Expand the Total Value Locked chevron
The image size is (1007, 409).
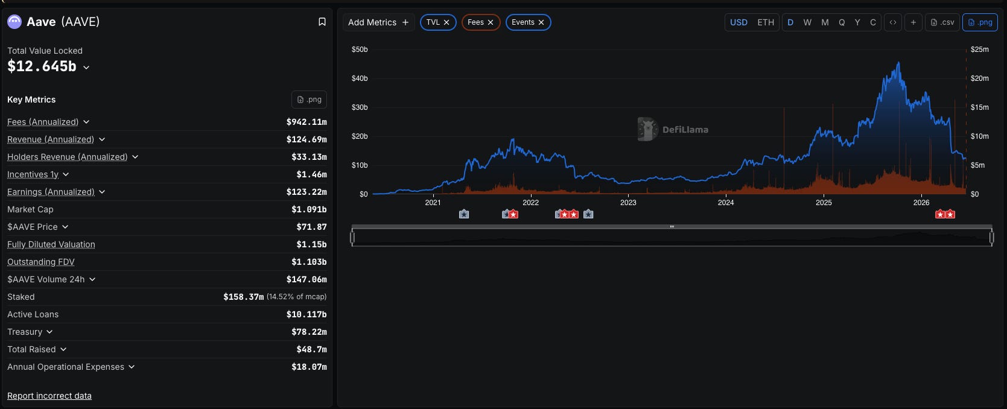coord(86,68)
